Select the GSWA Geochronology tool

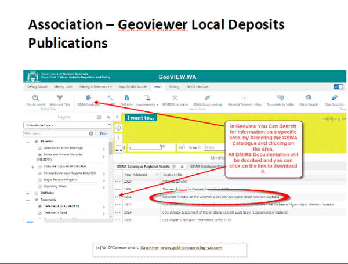(x=208, y=100)
